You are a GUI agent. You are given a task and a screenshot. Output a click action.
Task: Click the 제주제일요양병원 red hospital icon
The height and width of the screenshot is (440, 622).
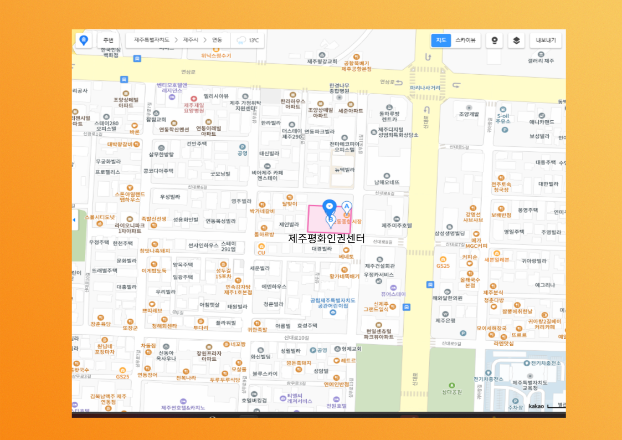pos(194,99)
